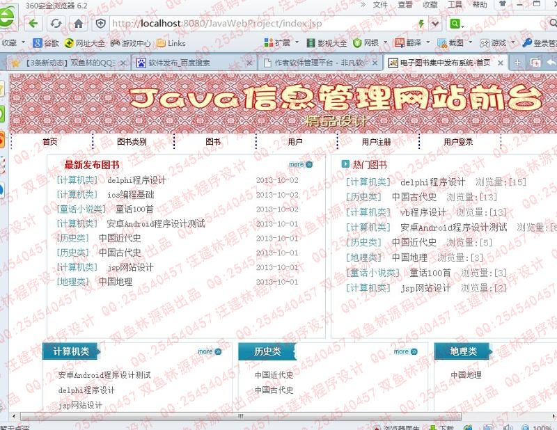Open the 工具 menu

point(455,5)
